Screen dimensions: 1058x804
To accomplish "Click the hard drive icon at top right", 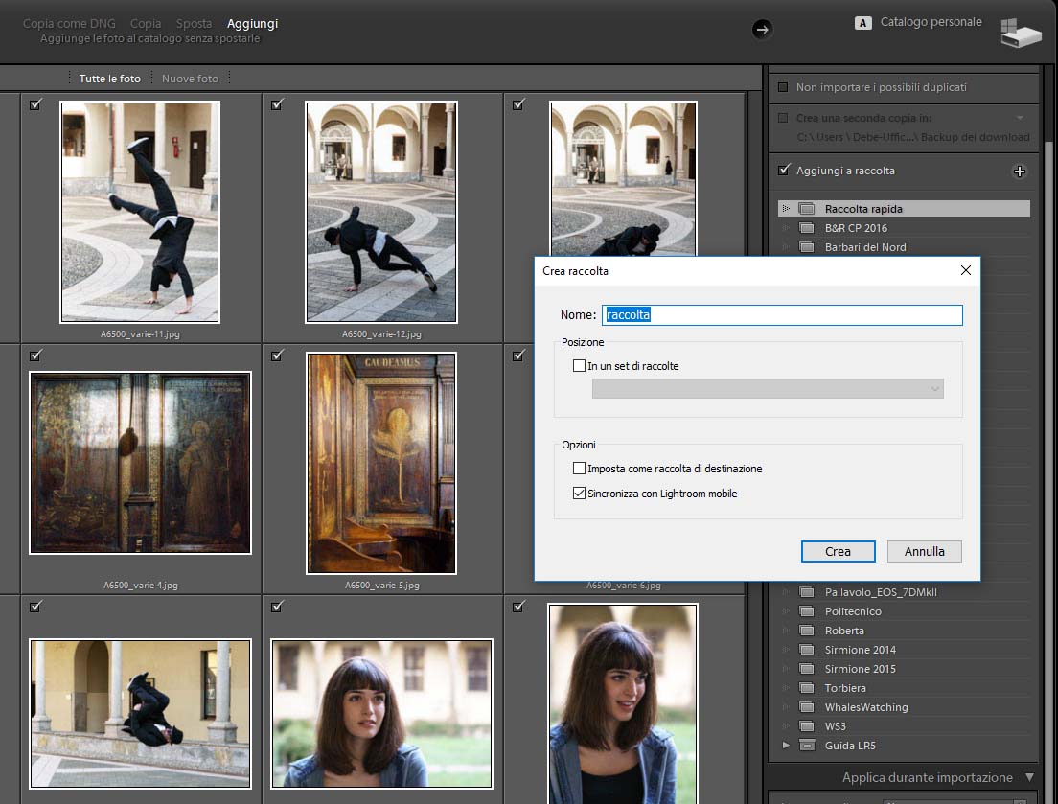I will point(1020,33).
